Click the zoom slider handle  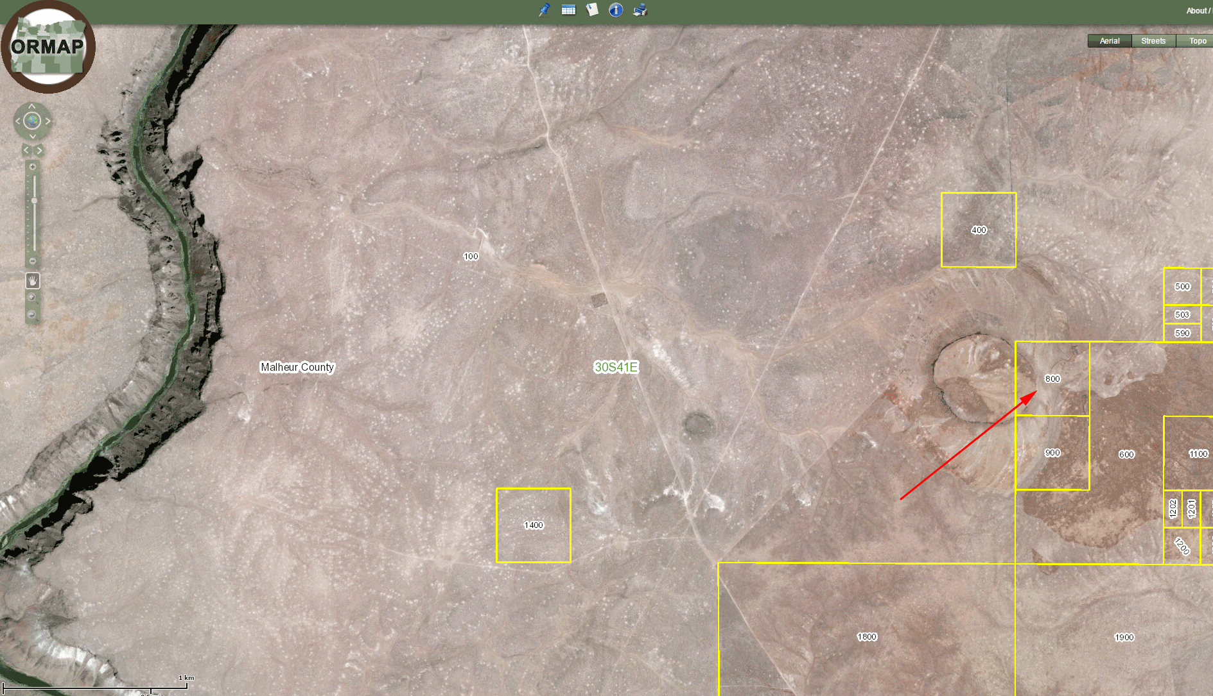33,201
